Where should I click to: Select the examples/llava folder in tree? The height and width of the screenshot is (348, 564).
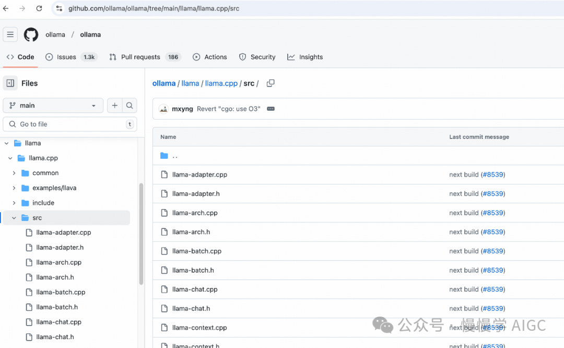click(x=54, y=188)
